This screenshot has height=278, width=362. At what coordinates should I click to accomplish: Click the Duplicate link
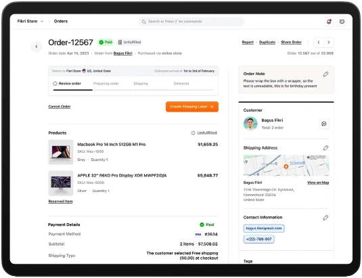pos(267,42)
